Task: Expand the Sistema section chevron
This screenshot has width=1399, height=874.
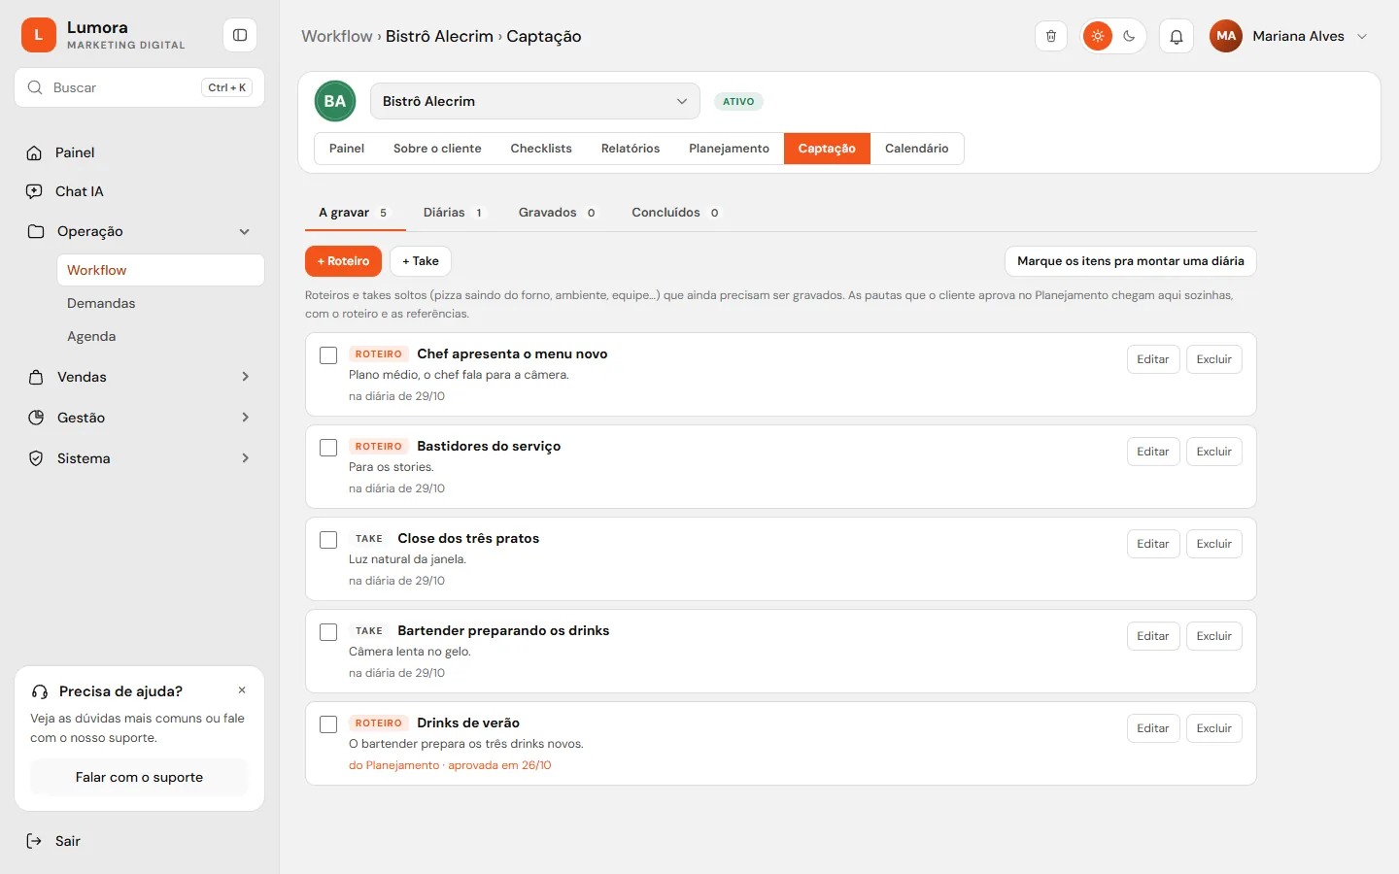Action: click(x=245, y=458)
